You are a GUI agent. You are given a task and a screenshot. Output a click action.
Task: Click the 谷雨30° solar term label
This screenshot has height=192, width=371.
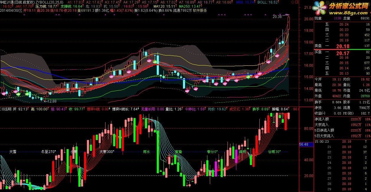tap(274, 152)
